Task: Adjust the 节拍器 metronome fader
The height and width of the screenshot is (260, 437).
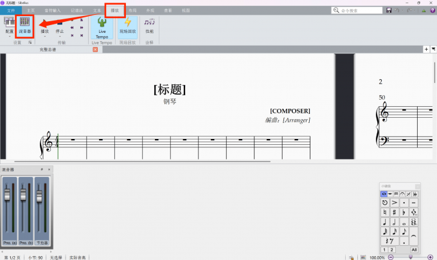Action: [x=39, y=196]
